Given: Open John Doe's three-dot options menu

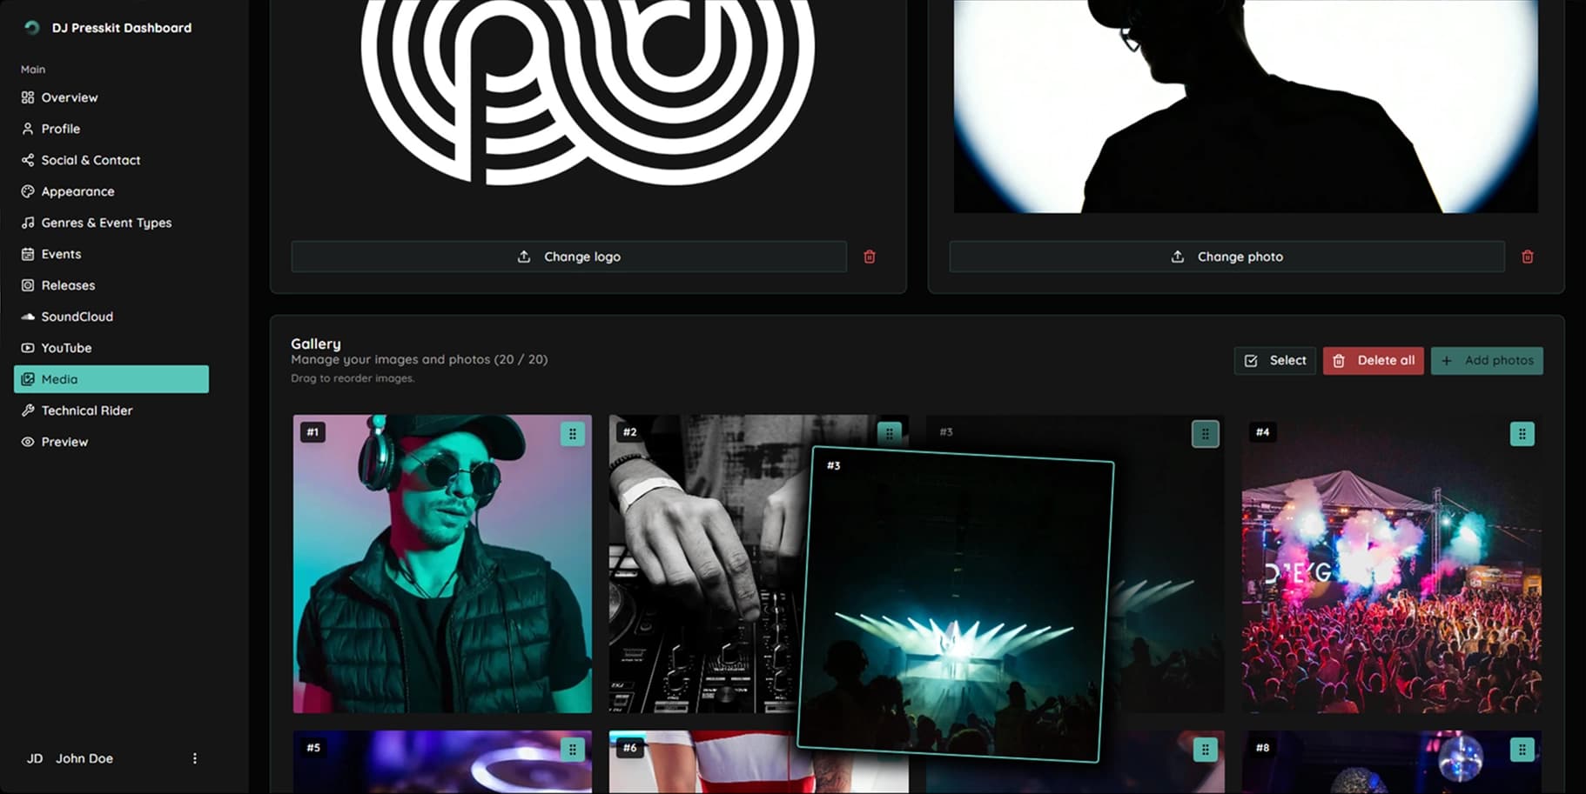Looking at the screenshot, I should 195,758.
